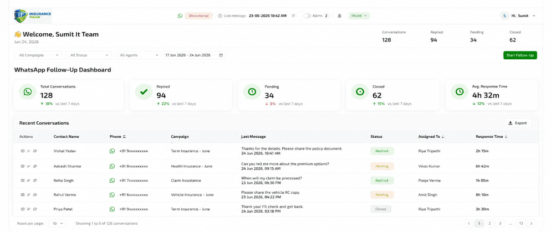Go to pagination page 13
This screenshot has height=232, width=551.
pos(521,223)
